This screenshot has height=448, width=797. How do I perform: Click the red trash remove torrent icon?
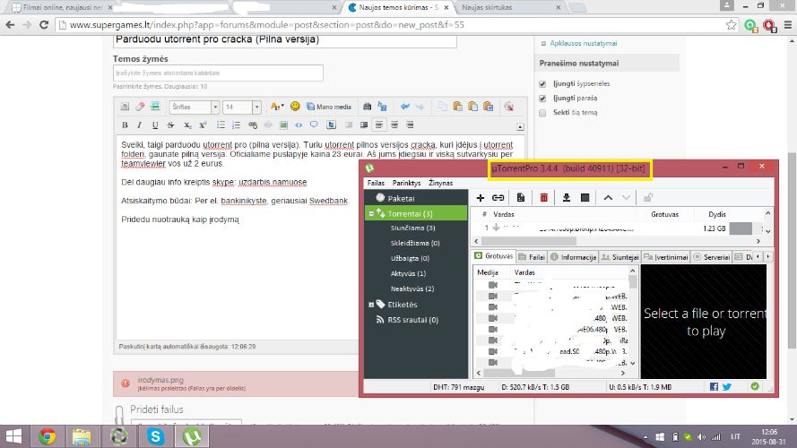click(x=544, y=198)
